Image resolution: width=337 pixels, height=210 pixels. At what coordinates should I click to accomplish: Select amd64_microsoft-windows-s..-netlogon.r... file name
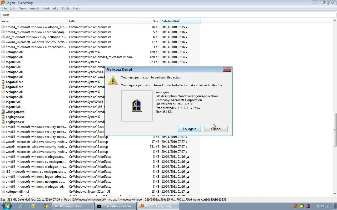(36, 162)
